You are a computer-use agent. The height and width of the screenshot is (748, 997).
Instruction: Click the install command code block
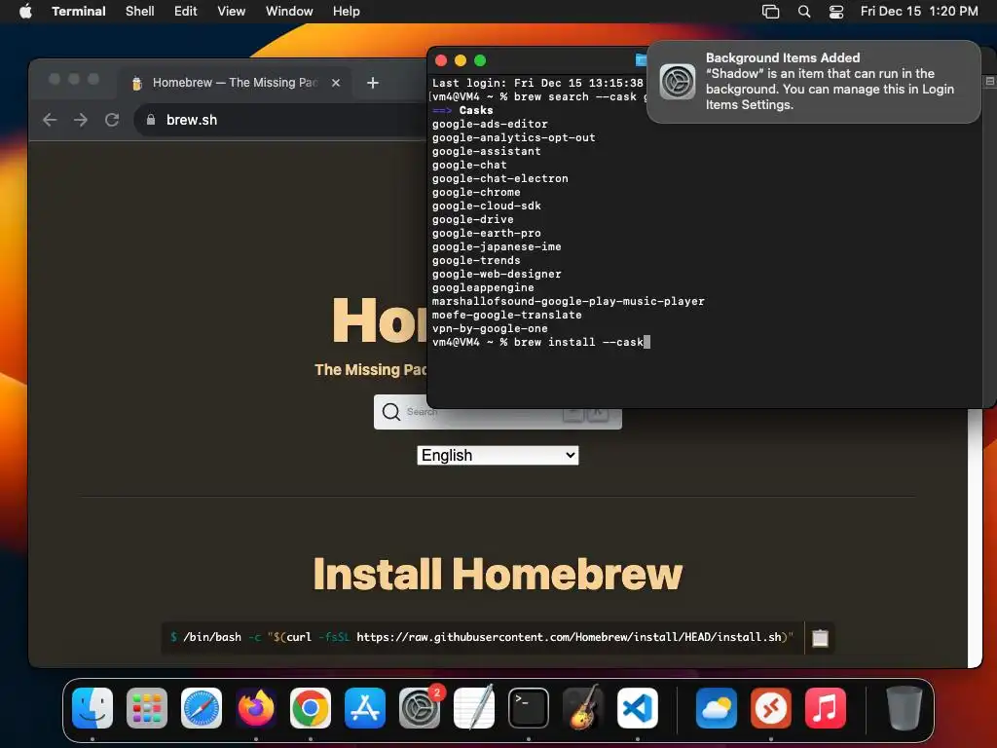(x=483, y=637)
